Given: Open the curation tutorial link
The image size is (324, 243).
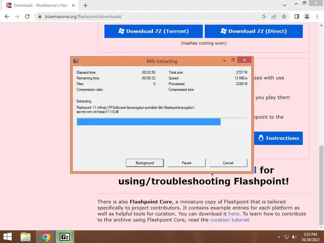Looking at the screenshot, I should click(x=229, y=220).
